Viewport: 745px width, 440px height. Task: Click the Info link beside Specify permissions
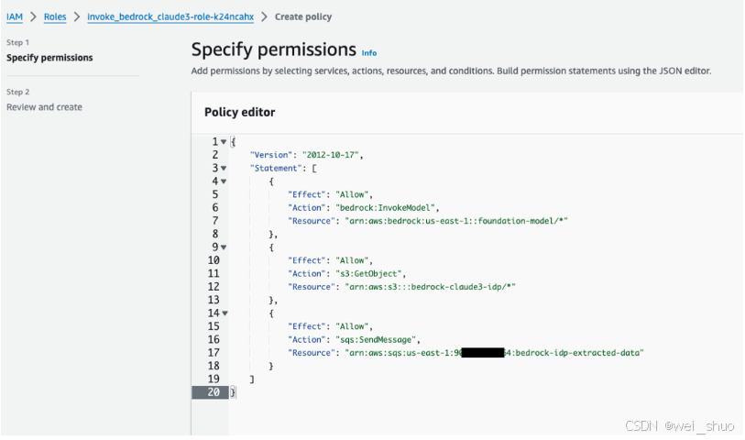[369, 53]
